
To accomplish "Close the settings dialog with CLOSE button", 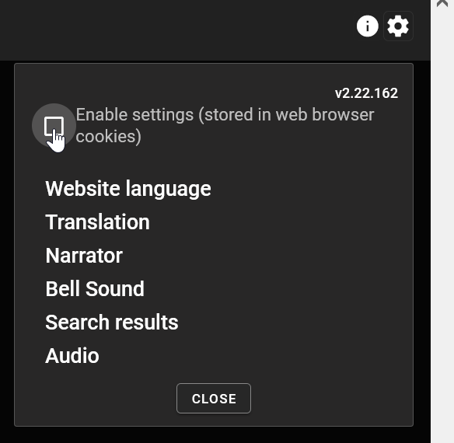I will tap(214, 399).
